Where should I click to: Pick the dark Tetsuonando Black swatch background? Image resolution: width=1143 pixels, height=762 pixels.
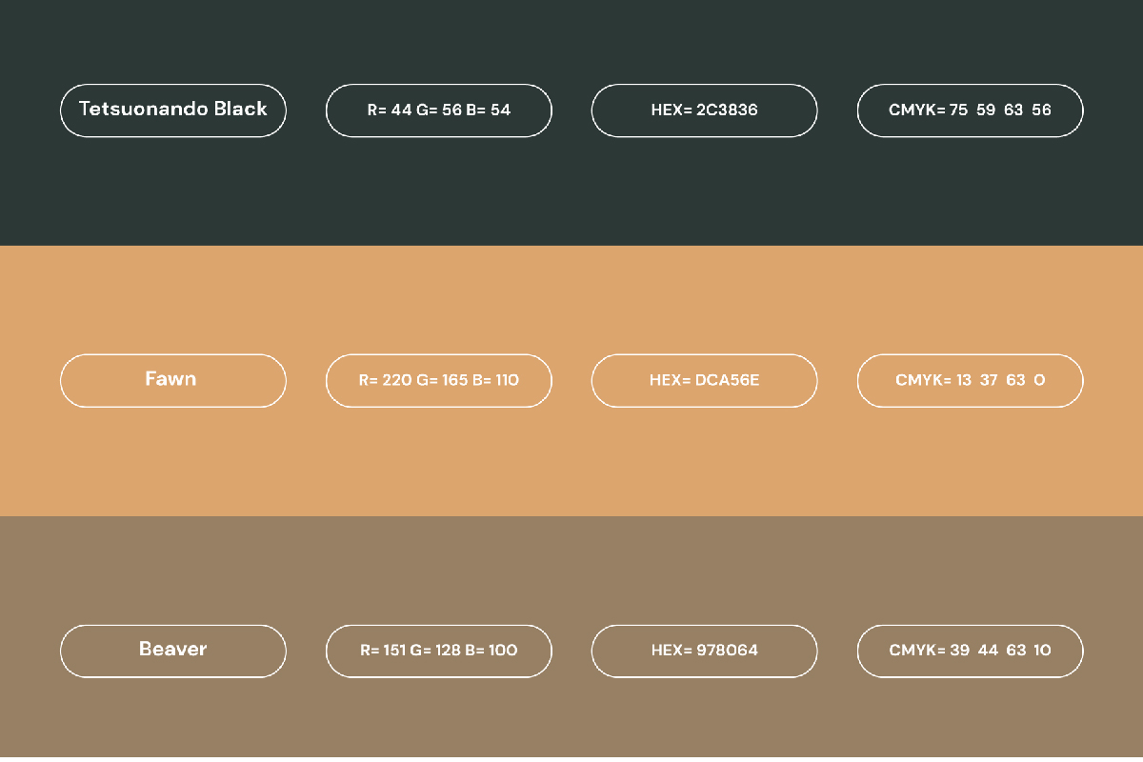tap(571, 190)
